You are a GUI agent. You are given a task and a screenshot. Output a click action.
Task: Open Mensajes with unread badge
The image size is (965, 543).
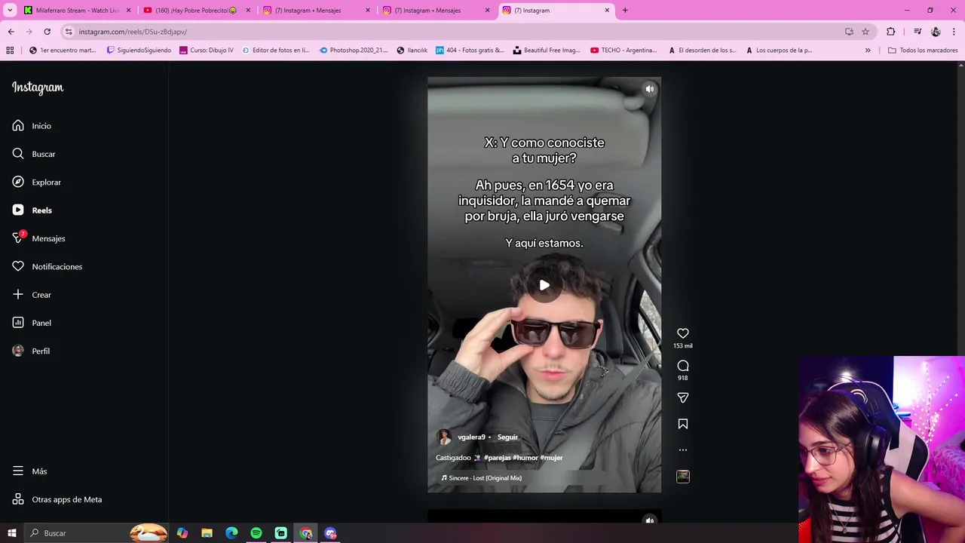tap(38, 238)
